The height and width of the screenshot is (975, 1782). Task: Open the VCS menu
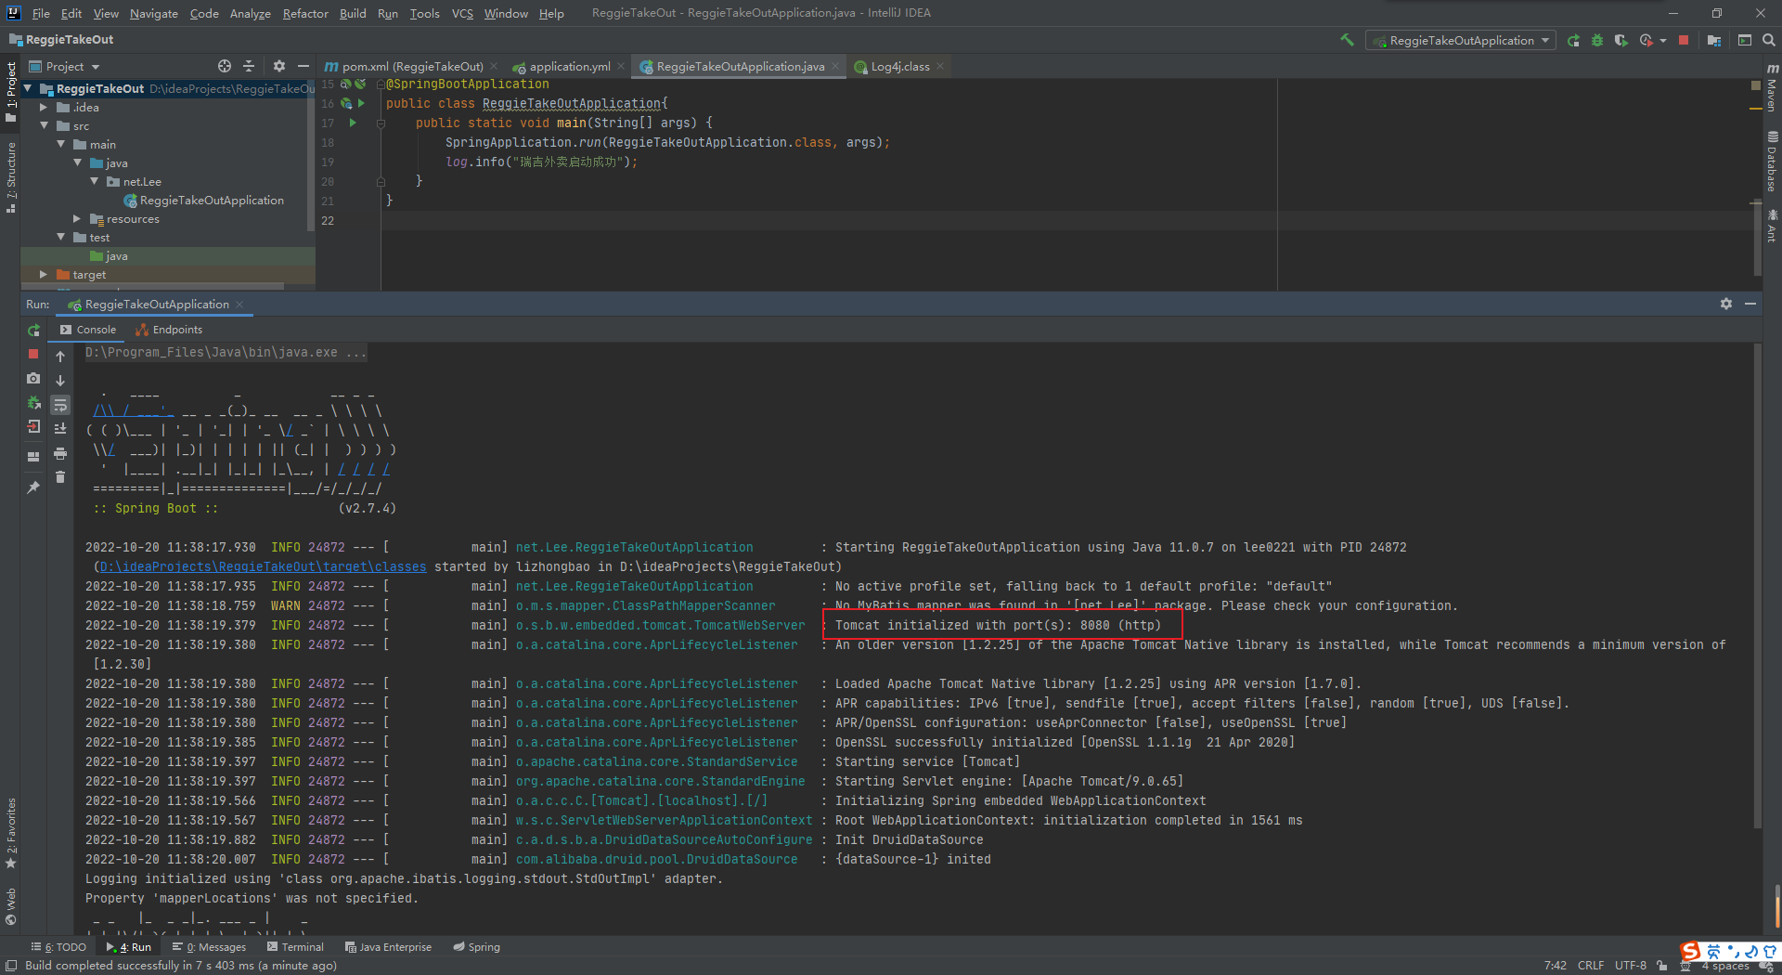pyautogui.click(x=461, y=13)
